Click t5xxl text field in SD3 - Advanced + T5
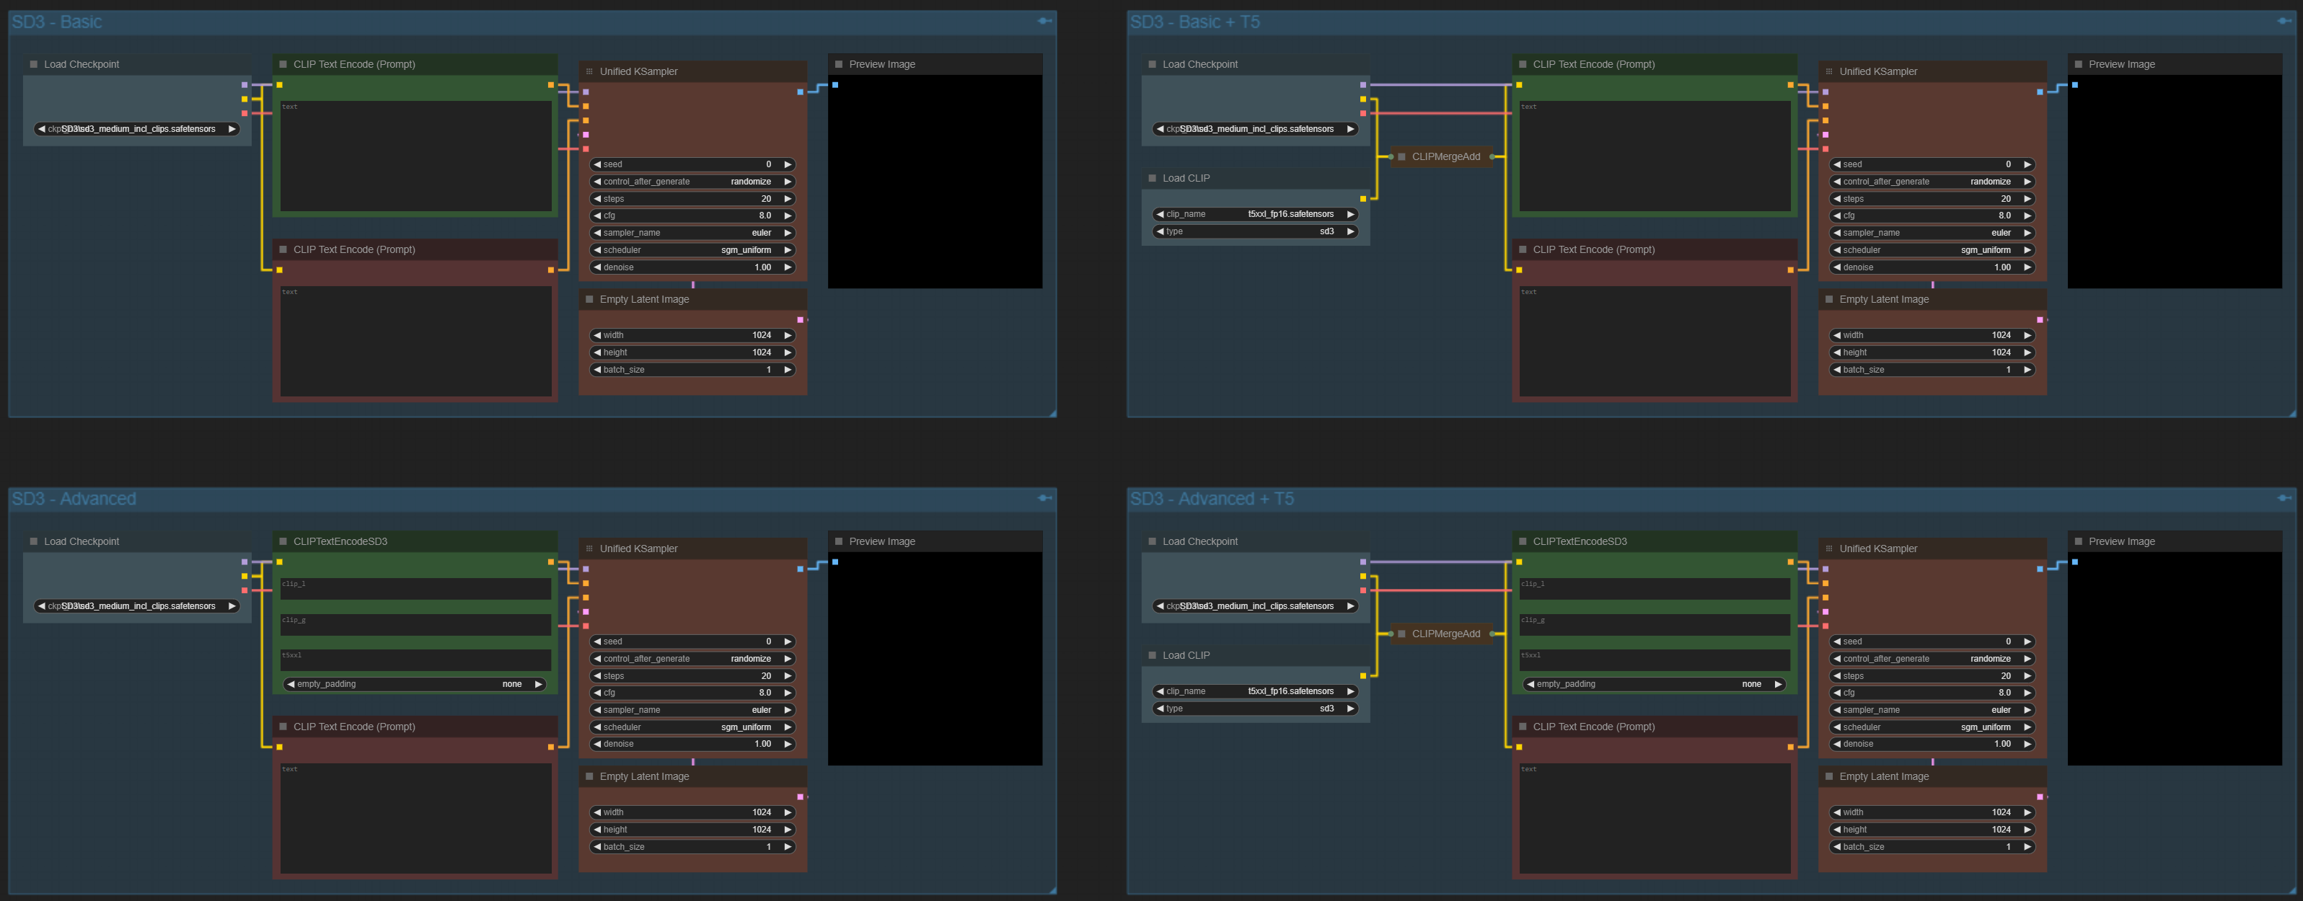This screenshot has width=2303, height=901. pyautogui.click(x=1655, y=660)
